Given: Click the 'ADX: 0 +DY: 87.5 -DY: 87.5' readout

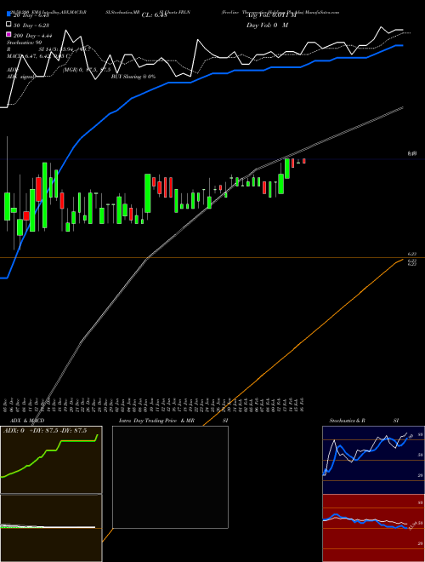Looking at the screenshot, I should tap(45, 431).
